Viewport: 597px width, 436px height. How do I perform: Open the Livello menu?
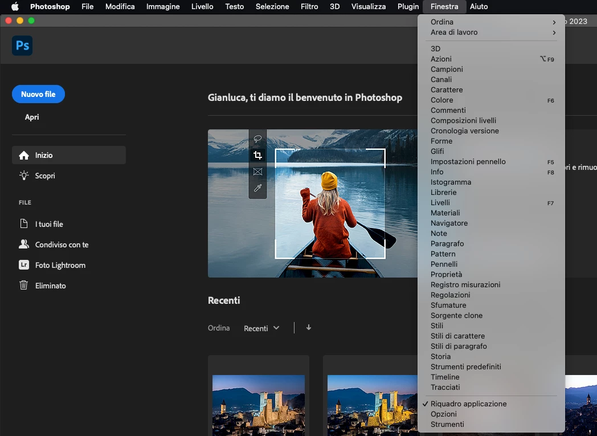coord(202,6)
